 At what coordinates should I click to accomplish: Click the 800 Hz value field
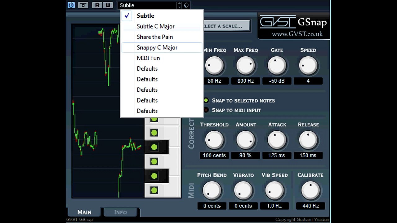[x=246, y=81]
